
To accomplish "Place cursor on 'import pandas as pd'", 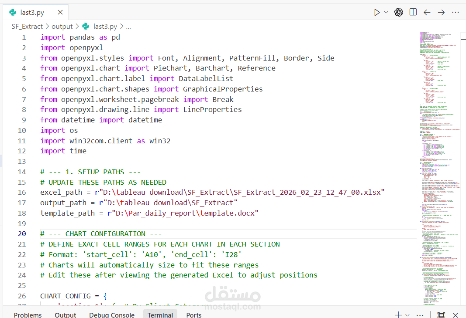I will (80, 37).
